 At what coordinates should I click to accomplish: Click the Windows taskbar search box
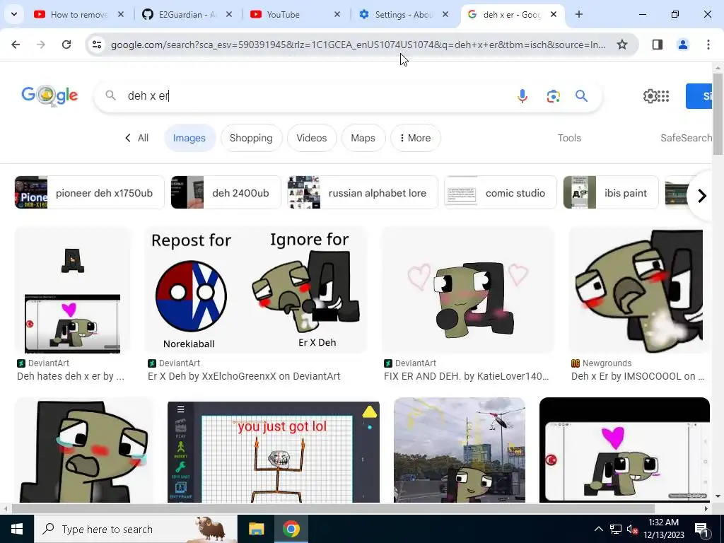135,529
